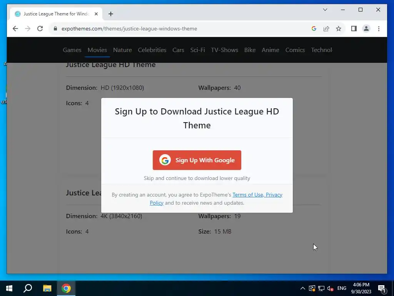Click the Wallpapers count '19'

coord(237,216)
